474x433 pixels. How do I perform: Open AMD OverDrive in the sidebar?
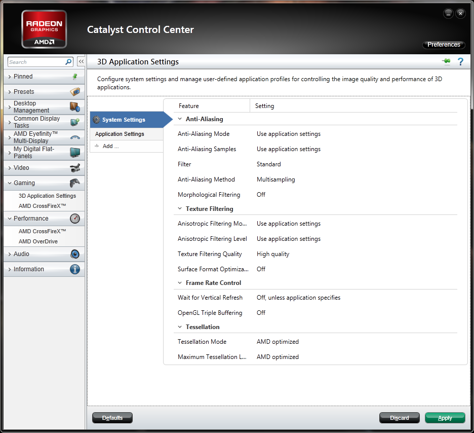coord(38,241)
